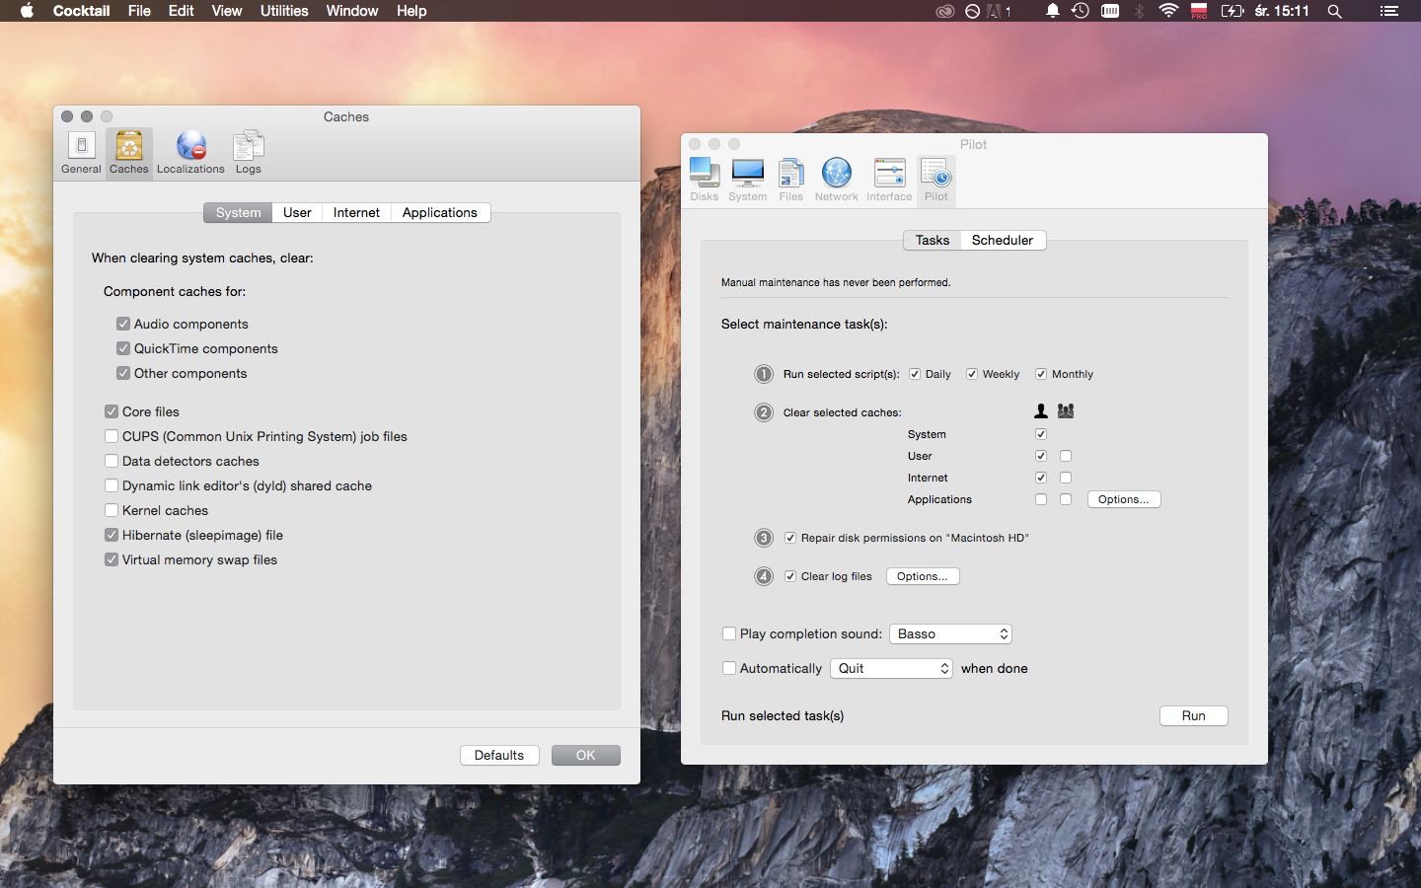Viewport: 1421px width, 888px height.
Task: Enable CUPS job files checkbox
Action: coord(112,436)
